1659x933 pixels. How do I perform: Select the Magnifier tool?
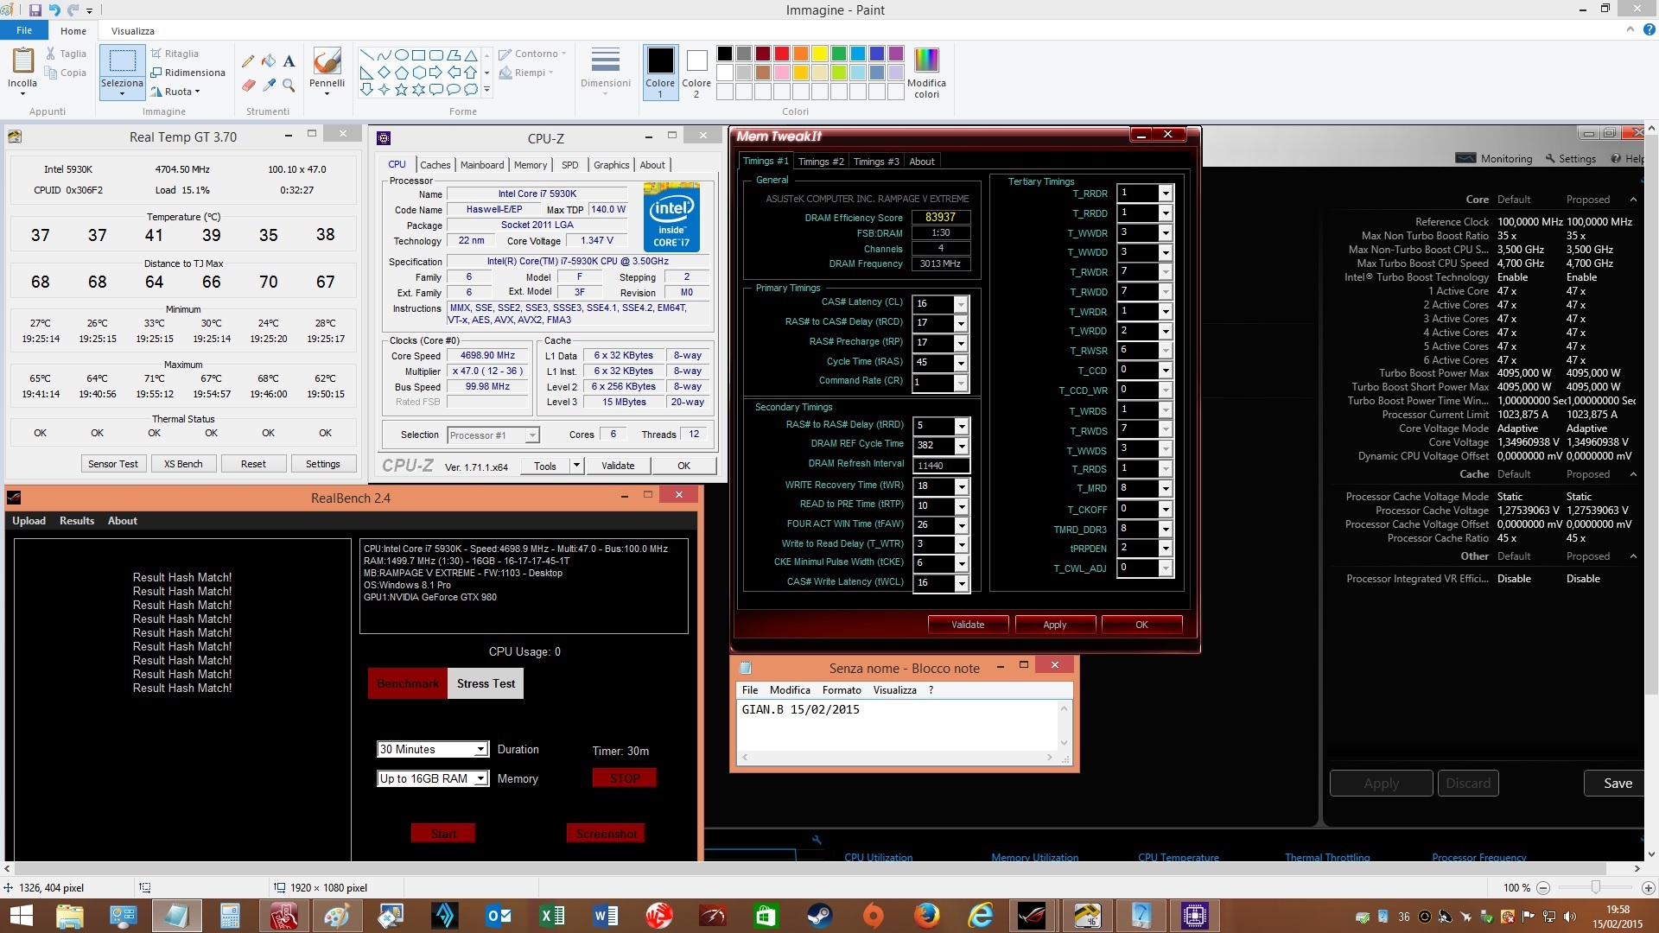click(289, 85)
